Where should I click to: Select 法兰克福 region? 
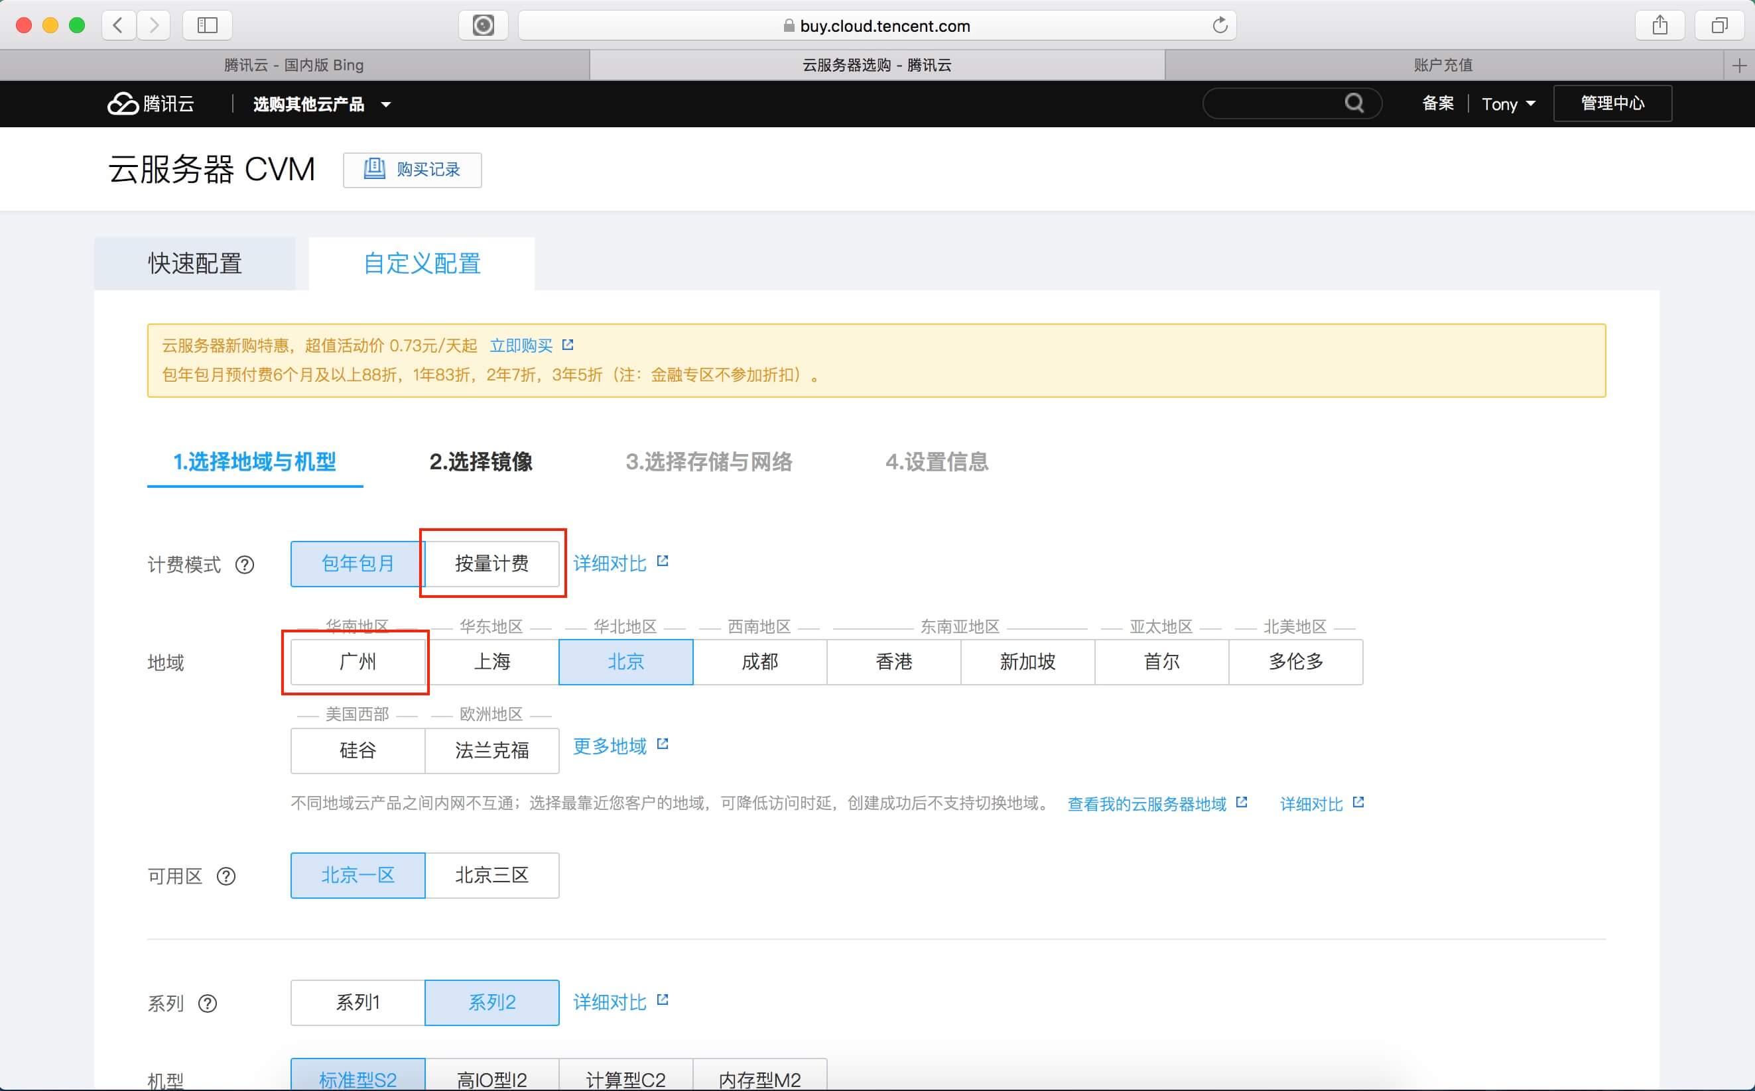pos(491,750)
